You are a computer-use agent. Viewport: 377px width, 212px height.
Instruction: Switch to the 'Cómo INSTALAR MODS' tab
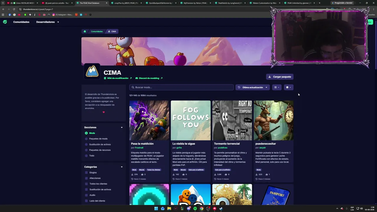[x=23, y=3]
